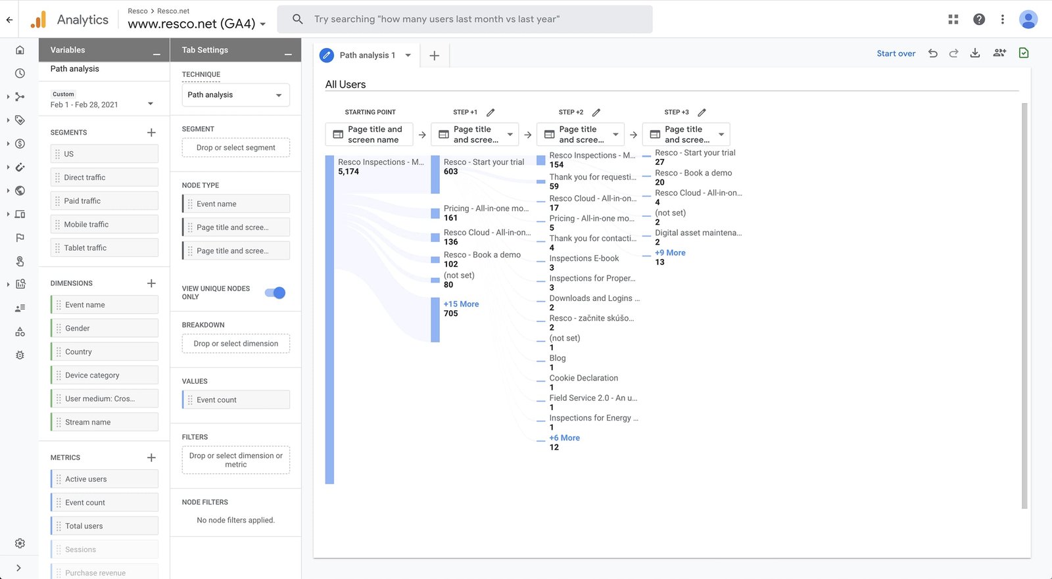Open the custom date range dropdown
Image resolution: width=1052 pixels, height=579 pixels.
pos(102,100)
